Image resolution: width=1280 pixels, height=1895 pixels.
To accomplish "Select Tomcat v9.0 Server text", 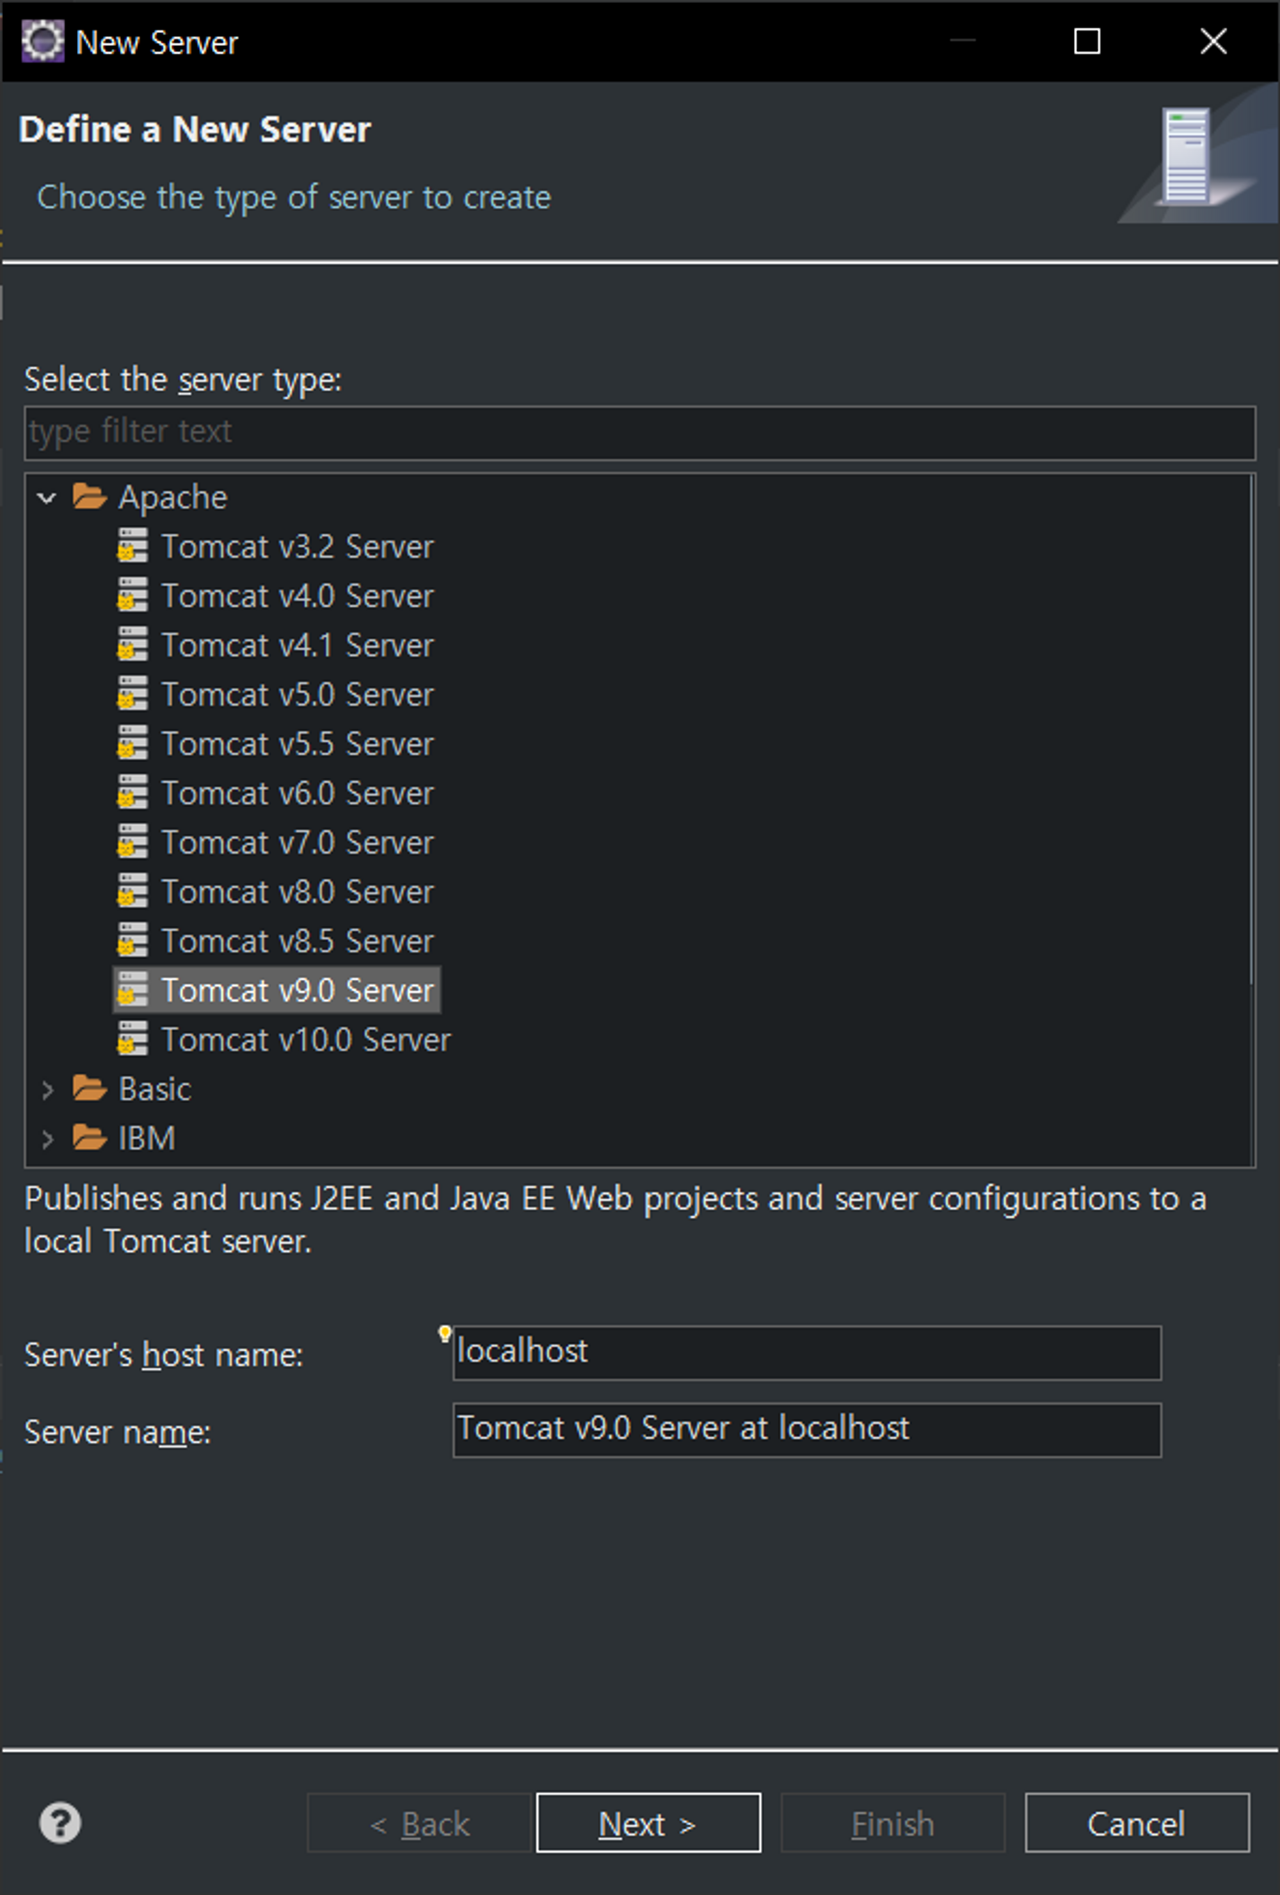I will point(298,991).
